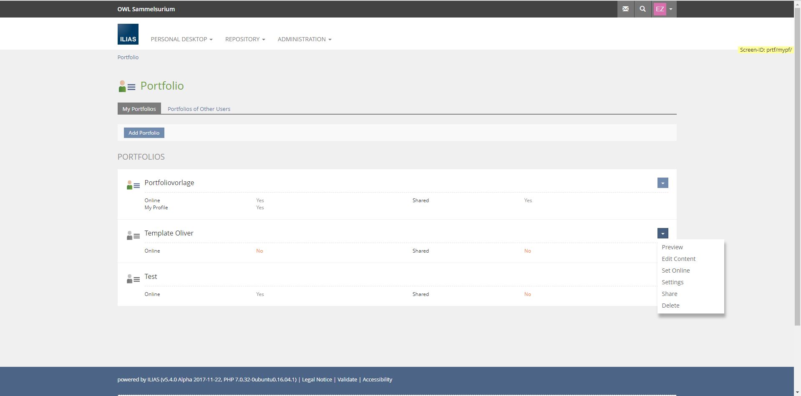Click the EZ user avatar
Screen dimensions: 801x396
click(x=660, y=9)
